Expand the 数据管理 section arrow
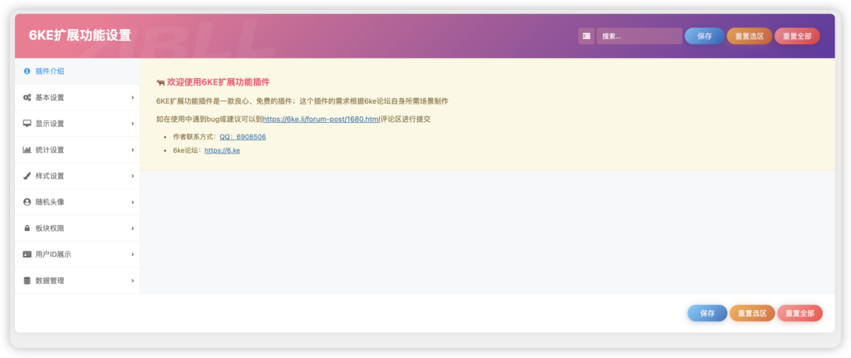Image resolution: width=851 pixels, height=358 pixels. tap(132, 281)
